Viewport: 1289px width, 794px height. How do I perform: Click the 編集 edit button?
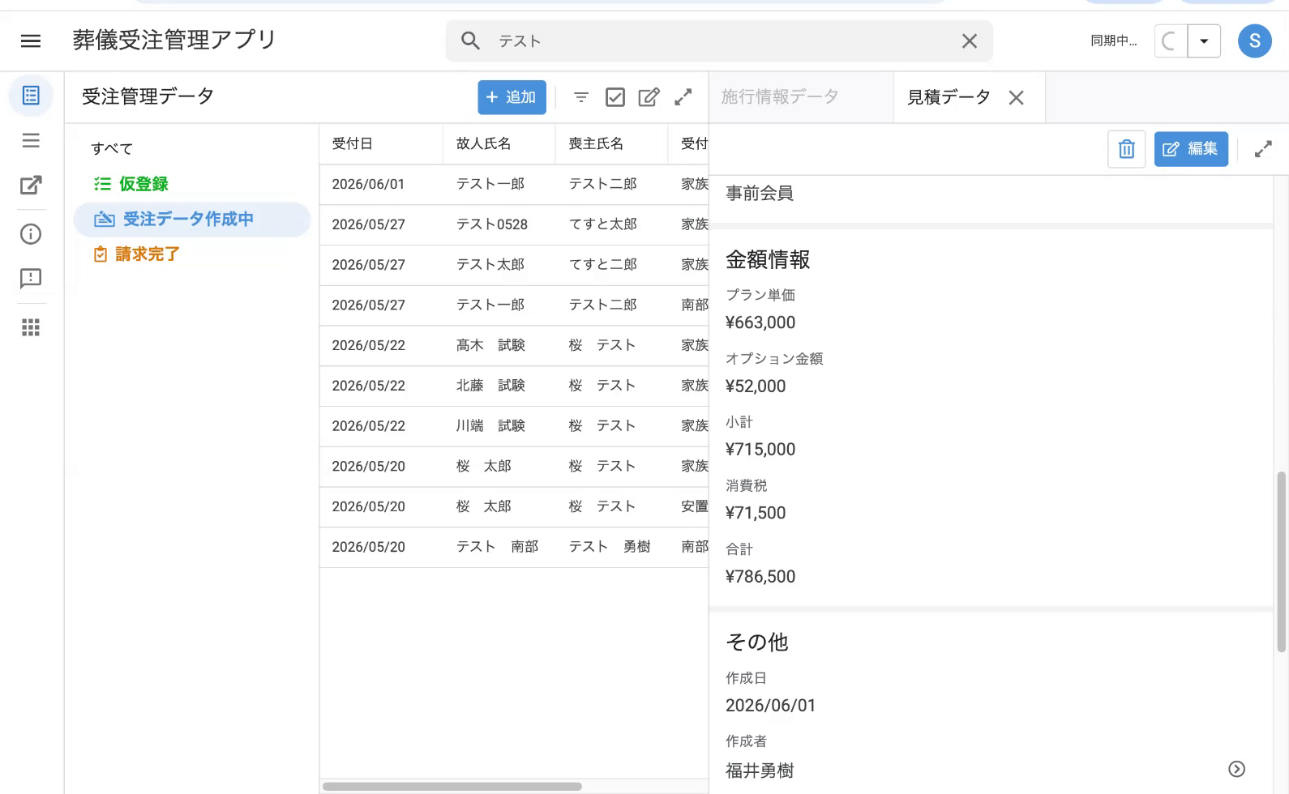pyautogui.click(x=1191, y=149)
